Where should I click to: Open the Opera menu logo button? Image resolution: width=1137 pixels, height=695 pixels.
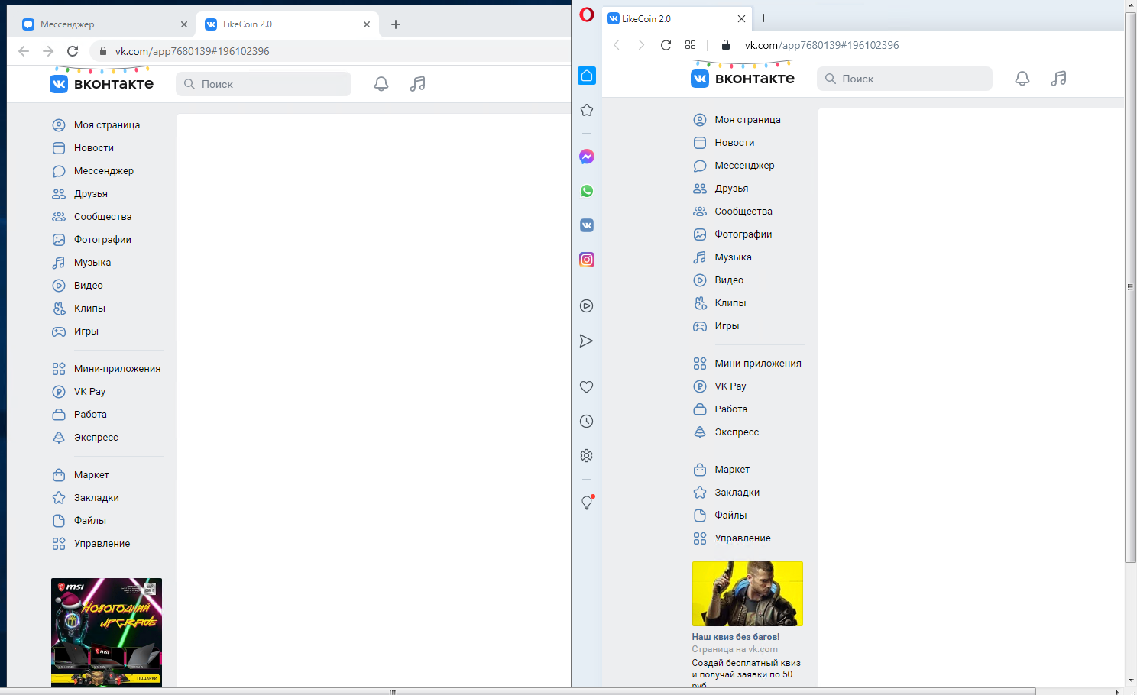point(587,15)
